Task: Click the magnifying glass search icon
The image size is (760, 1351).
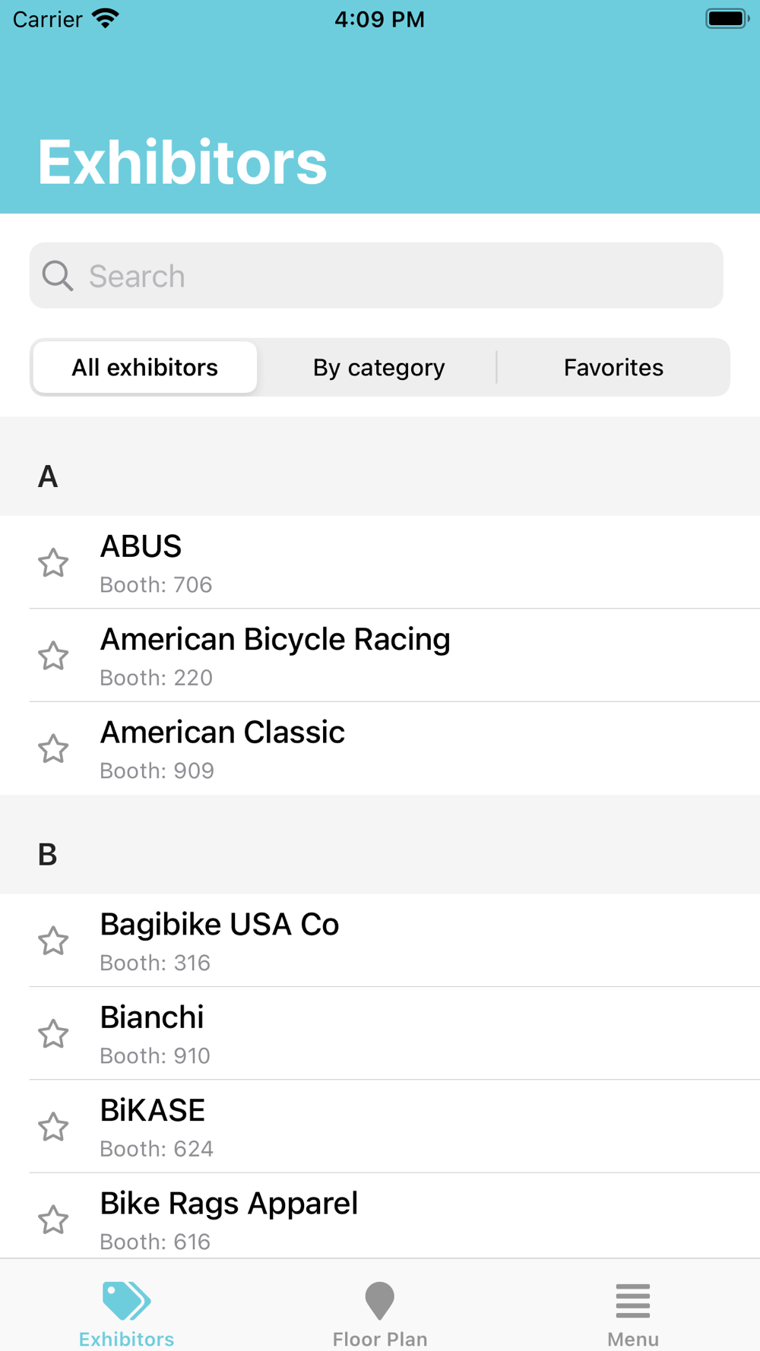Action: point(58,276)
